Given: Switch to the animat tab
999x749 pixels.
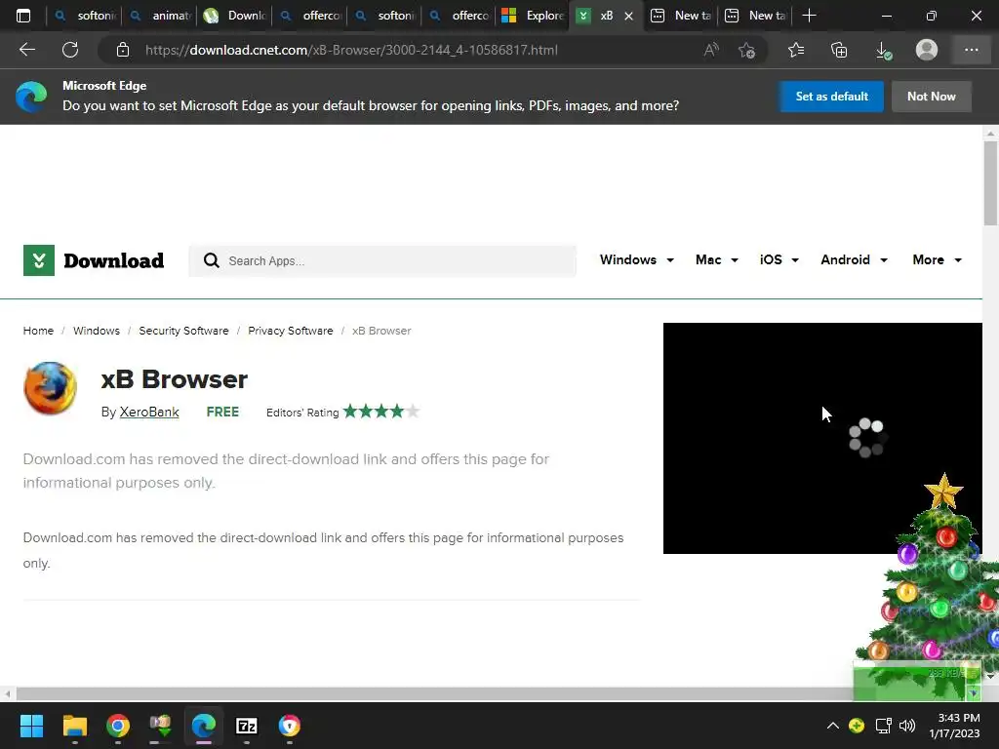Looking at the screenshot, I should 161,16.
